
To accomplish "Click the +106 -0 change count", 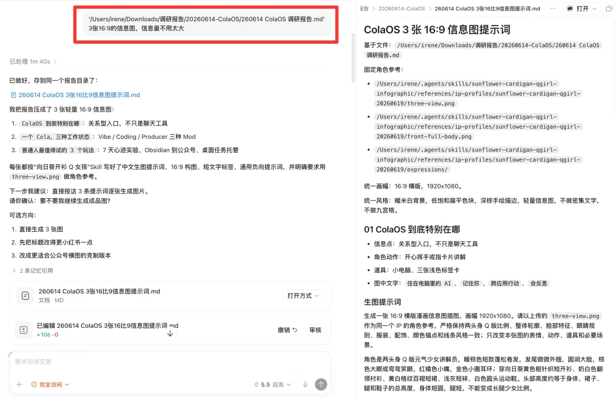I will click(47, 335).
